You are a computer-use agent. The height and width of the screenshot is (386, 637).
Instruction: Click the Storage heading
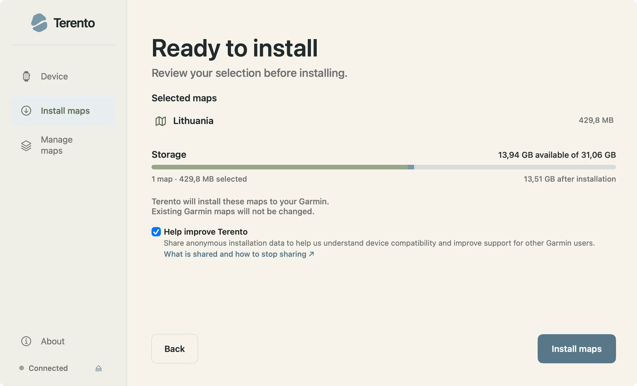pyautogui.click(x=169, y=155)
